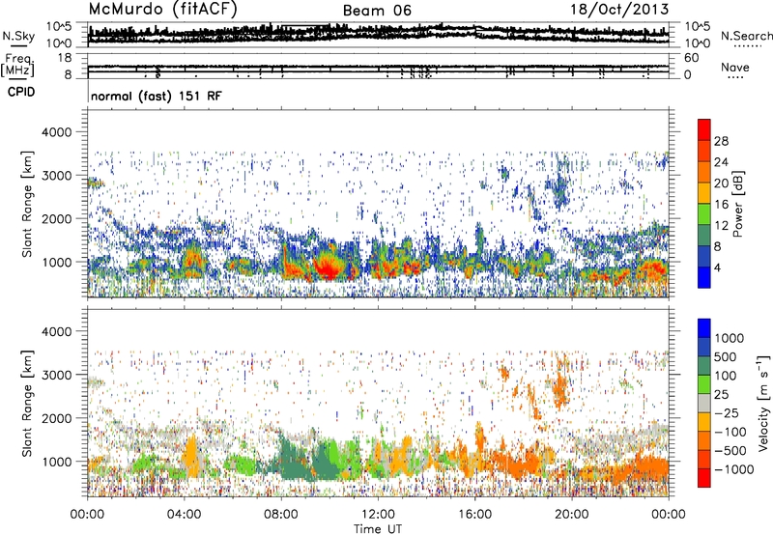Click the 'Beam 06' heading
Screen dimensions: 773x535
[x=377, y=11]
